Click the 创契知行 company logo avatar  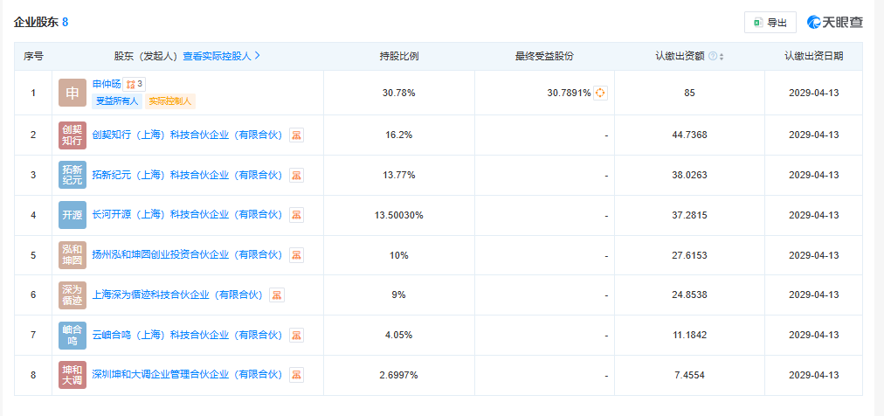point(73,135)
